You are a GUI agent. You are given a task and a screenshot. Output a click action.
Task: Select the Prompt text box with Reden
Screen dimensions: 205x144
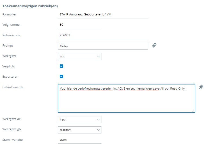[103, 46]
